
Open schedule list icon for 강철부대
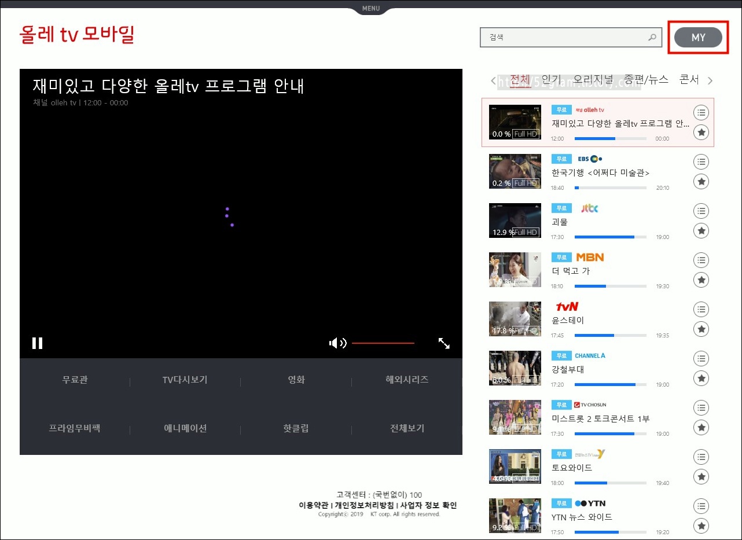[x=701, y=359]
